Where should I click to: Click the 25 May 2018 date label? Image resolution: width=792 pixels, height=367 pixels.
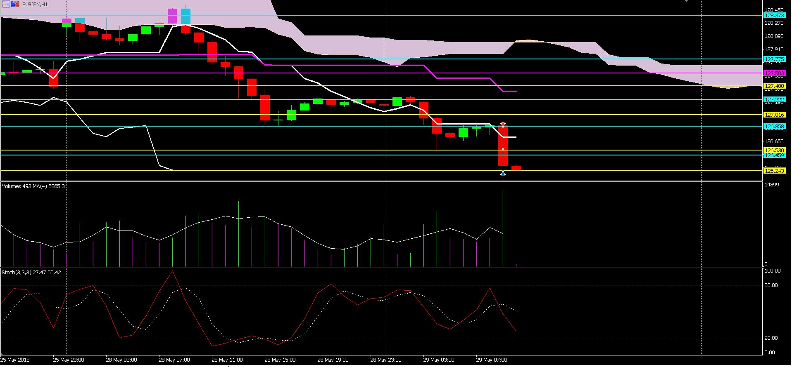coord(15,360)
